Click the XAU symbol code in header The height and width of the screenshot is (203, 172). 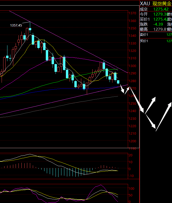click(145, 4)
